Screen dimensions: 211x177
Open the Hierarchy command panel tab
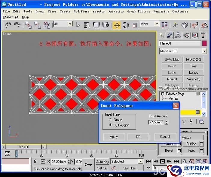click(178, 36)
